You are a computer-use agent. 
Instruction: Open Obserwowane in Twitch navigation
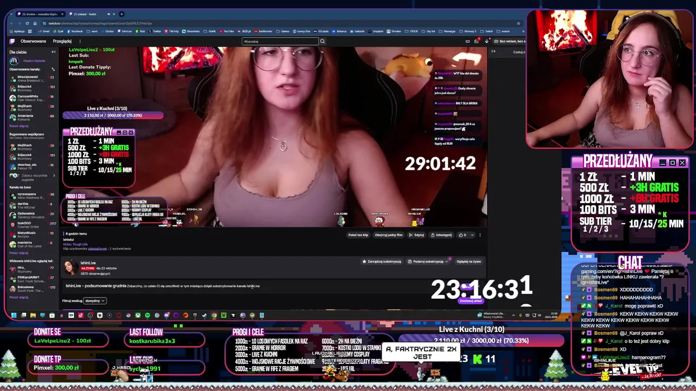pyautogui.click(x=33, y=41)
